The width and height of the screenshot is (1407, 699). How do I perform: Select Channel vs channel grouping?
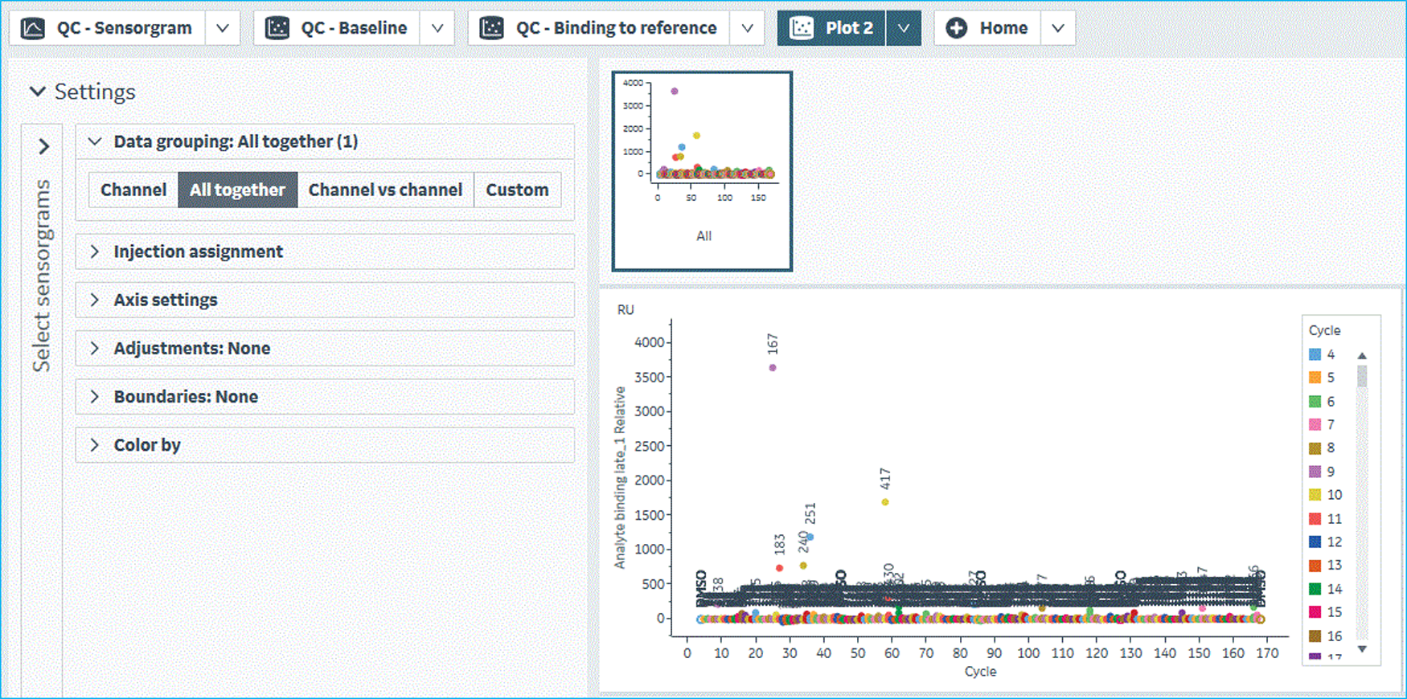tap(385, 190)
